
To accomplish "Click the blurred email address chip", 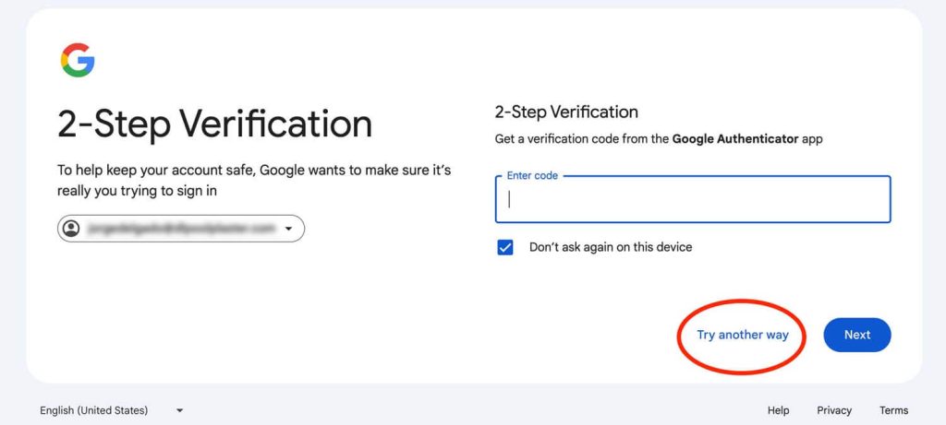I will (x=181, y=229).
